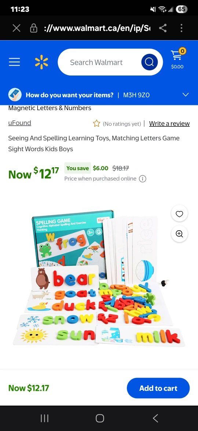This screenshot has height=431, width=198.
Task: Tap the site security lock icon
Action: (x=34, y=28)
